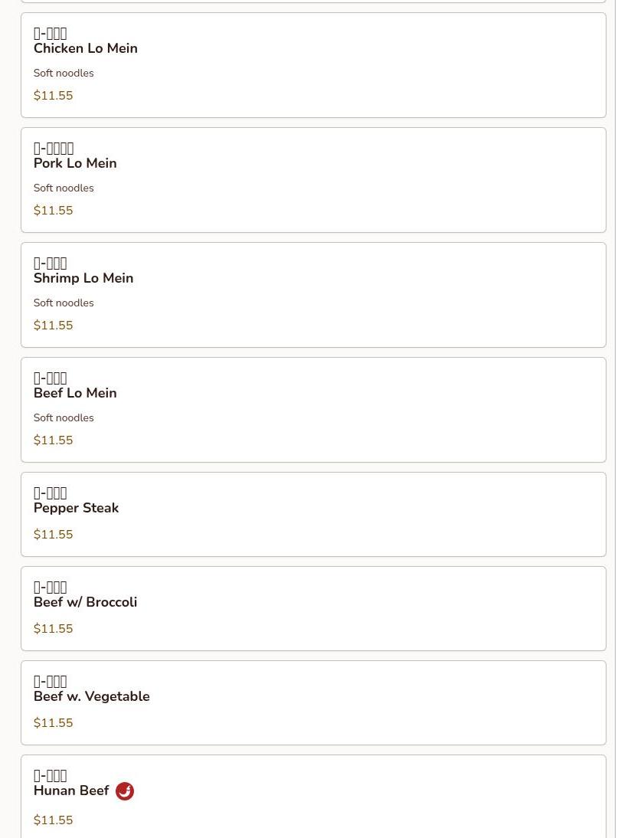Click the Shrimp Lo Mein price

[53, 326]
